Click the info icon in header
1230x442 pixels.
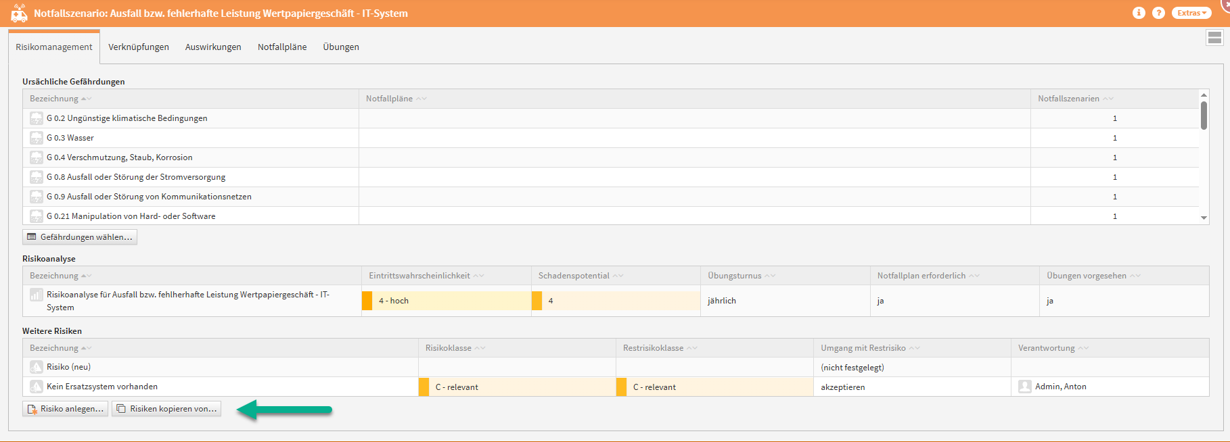[1139, 13]
